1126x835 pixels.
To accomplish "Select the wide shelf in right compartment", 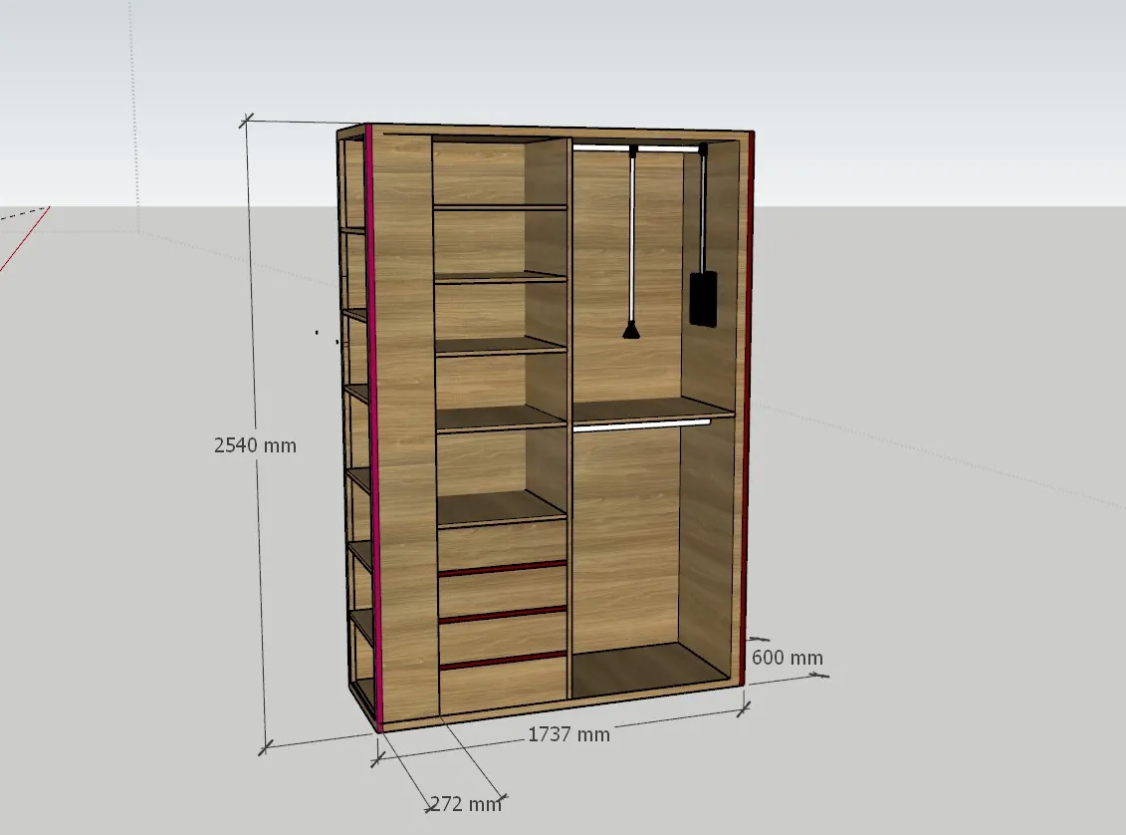I will [652, 411].
